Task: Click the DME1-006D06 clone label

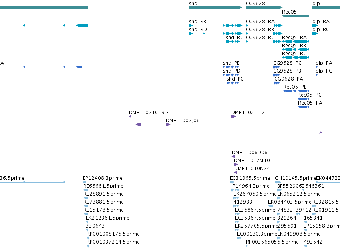Action: [250, 153]
